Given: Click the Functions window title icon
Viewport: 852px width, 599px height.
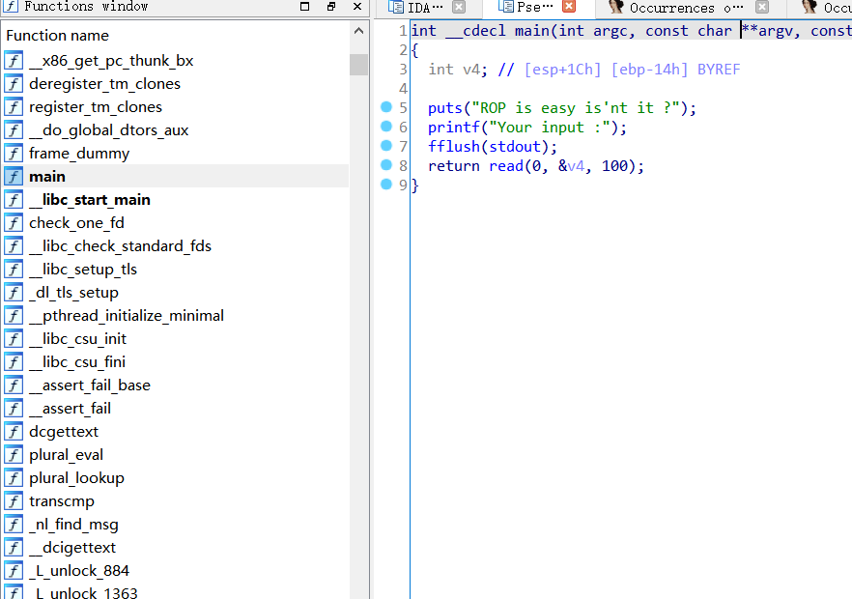Looking at the screenshot, I should (x=11, y=7).
